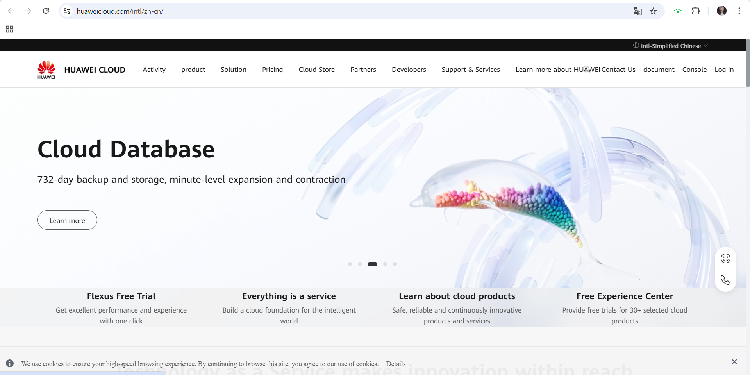Image resolution: width=750 pixels, height=375 pixels.
Task: Select the last carousel slide dot
Action: coord(395,264)
